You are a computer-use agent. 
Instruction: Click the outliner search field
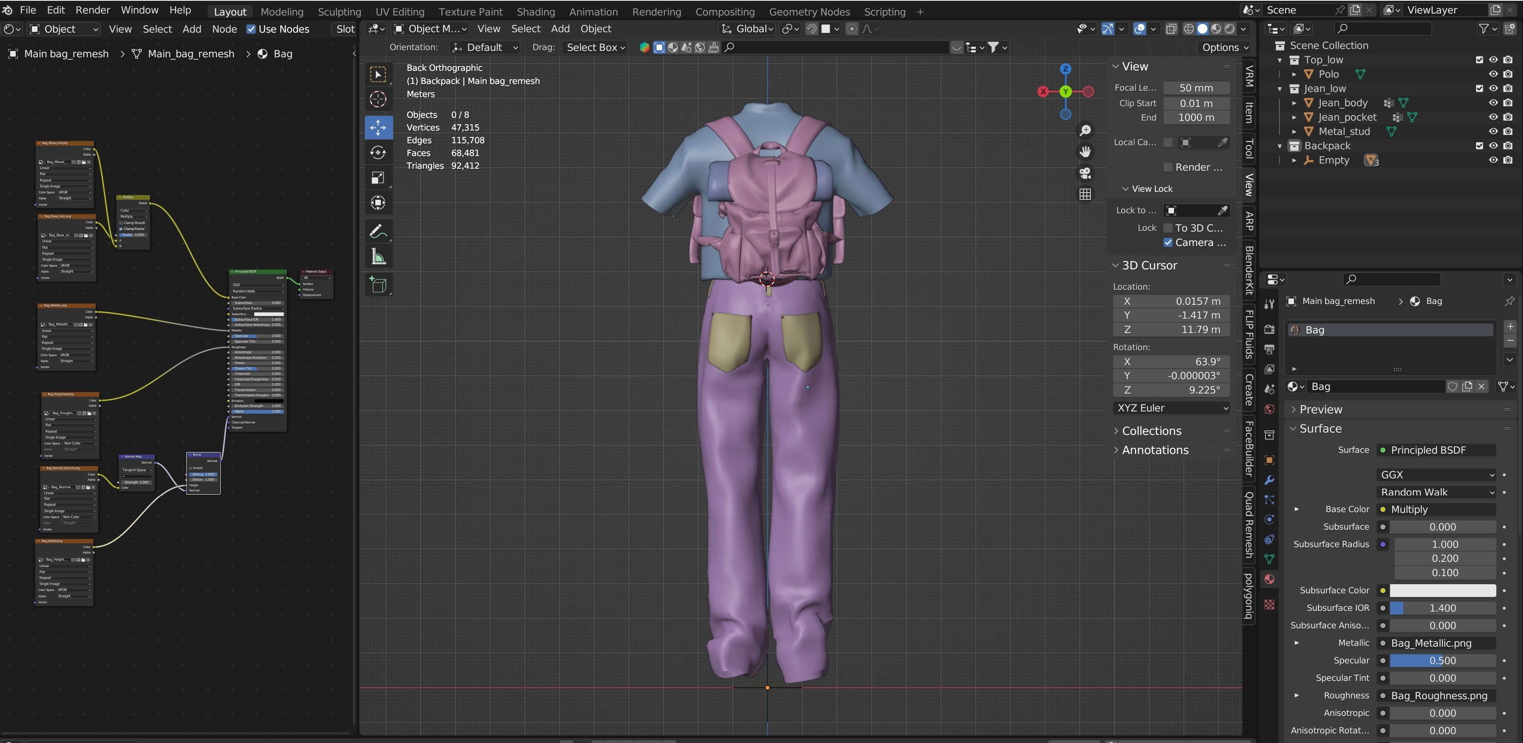1383,28
